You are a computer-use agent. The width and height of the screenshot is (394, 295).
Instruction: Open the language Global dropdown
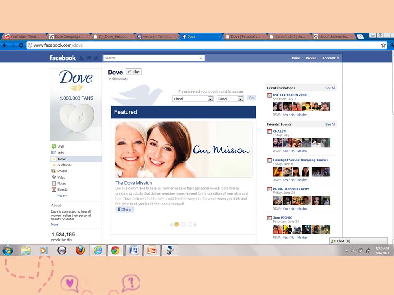pos(230,99)
